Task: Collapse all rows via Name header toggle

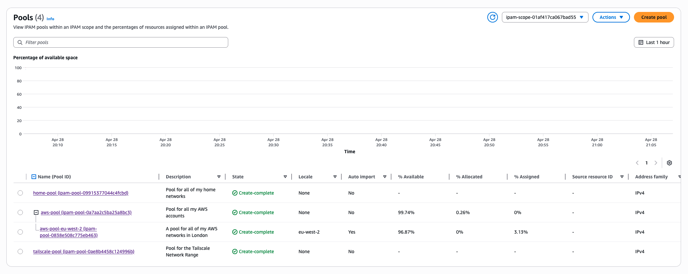Action: (34, 177)
